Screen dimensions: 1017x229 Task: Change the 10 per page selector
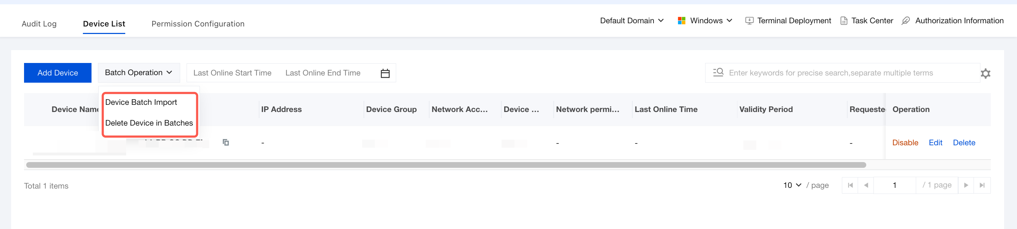click(792, 185)
